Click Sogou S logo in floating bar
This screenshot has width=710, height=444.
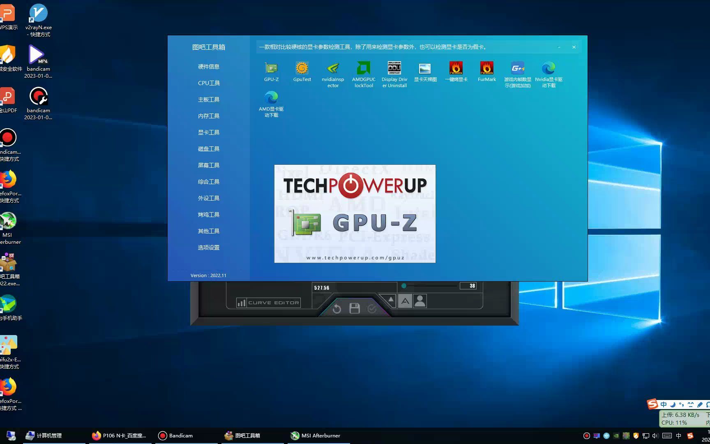coord(652,404)
